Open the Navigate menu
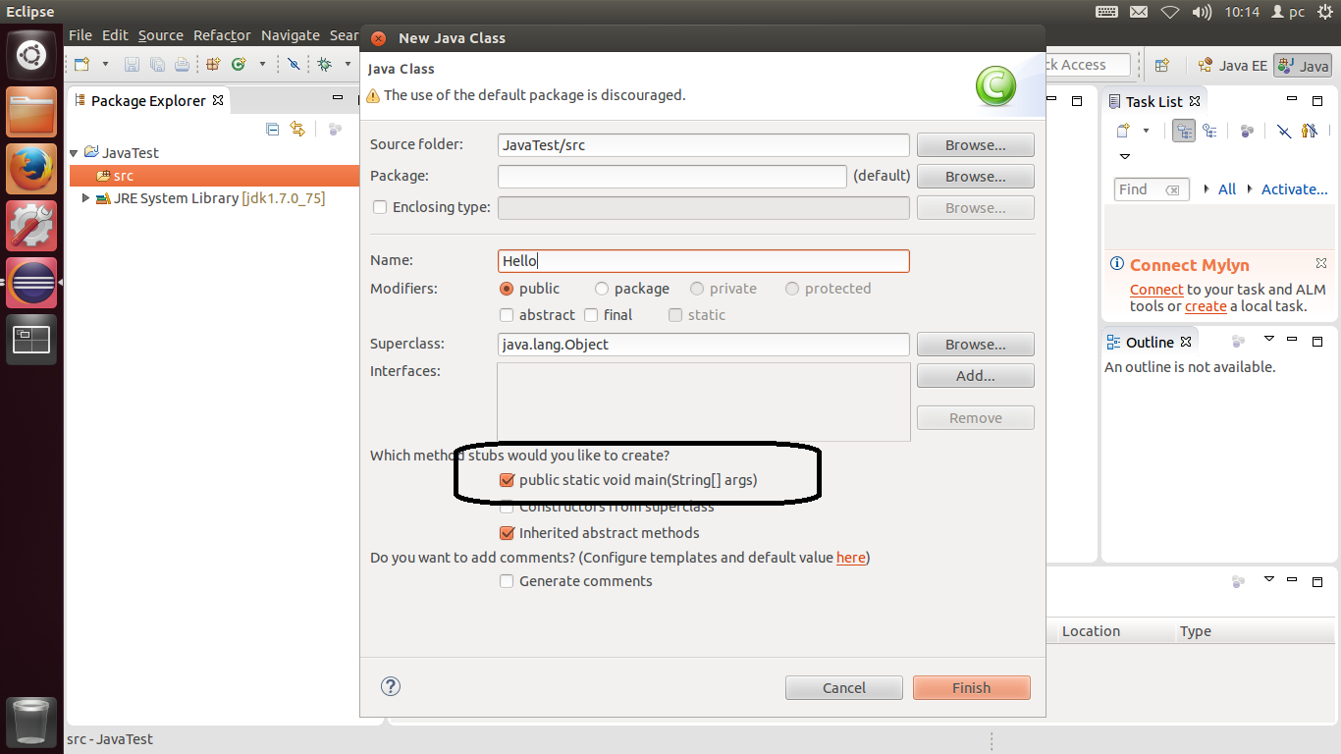The image size is (1341, 754). (x=291, y=35)
